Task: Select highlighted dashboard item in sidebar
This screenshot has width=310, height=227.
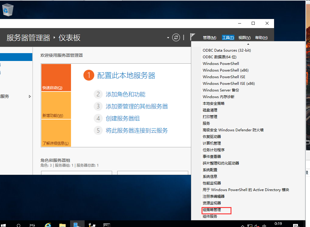Action: pyautogui.click(x=16, y=57)
